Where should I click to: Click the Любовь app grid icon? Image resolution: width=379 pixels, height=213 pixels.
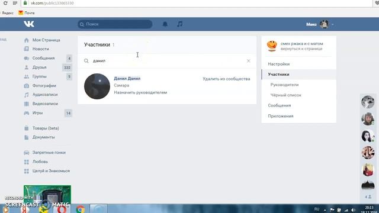pos(26,162)
